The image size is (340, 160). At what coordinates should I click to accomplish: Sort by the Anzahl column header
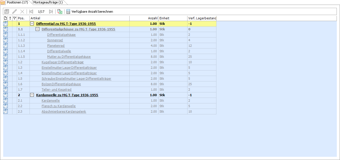[144, 18]
